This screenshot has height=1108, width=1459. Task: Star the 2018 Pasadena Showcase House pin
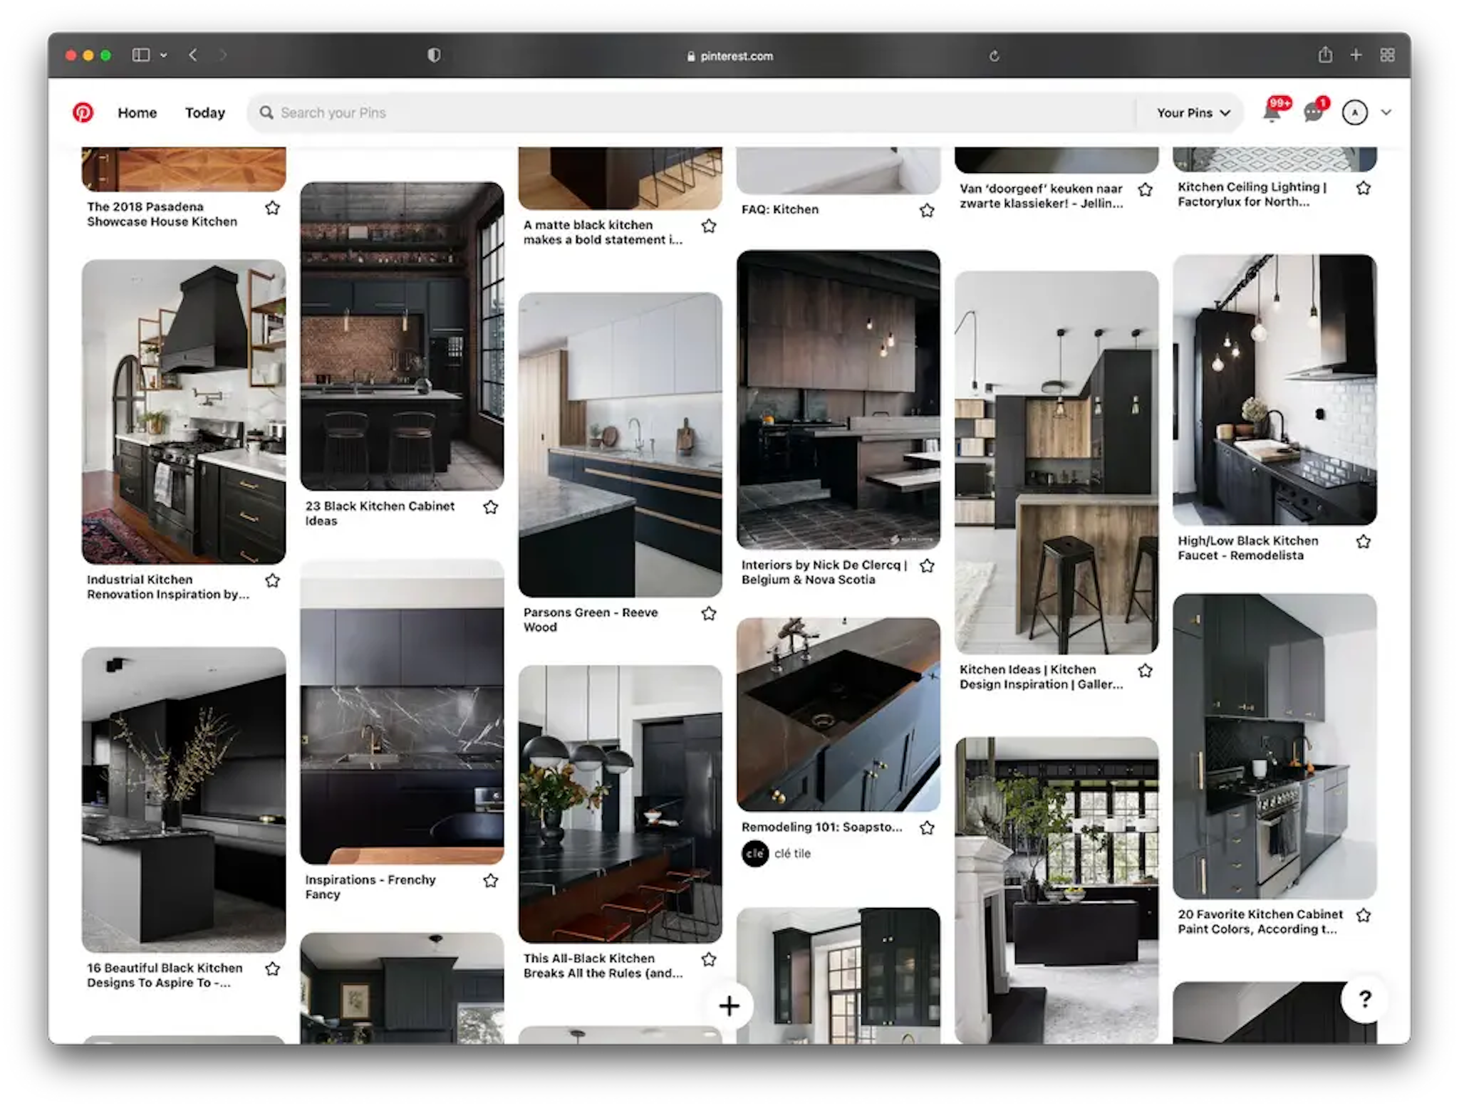pos(273,208)
